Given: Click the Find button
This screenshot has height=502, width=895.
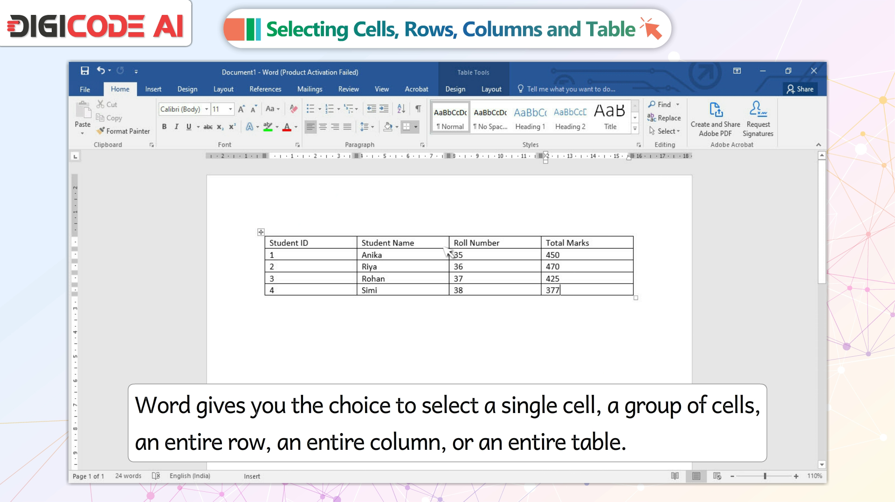Looking at the screenshot, I should [660, 105].
